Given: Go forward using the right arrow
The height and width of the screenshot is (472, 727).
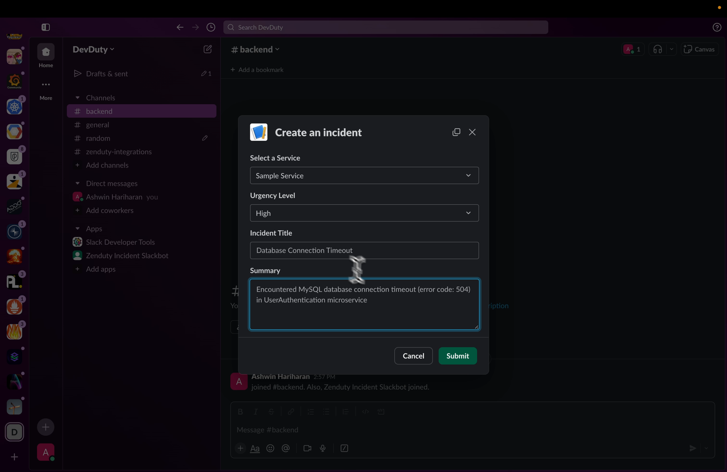Looking at the screenshot, I should coord(196,27).
